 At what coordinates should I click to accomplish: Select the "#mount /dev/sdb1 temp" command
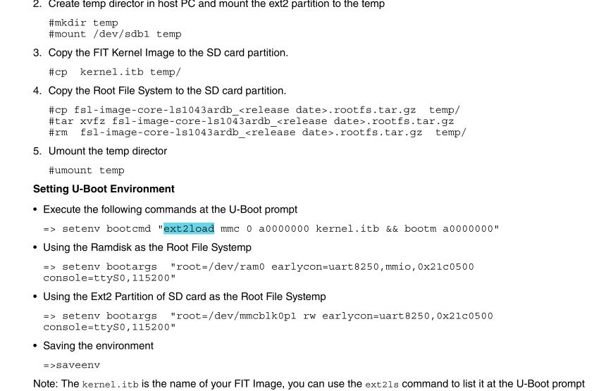pos(115,34)
